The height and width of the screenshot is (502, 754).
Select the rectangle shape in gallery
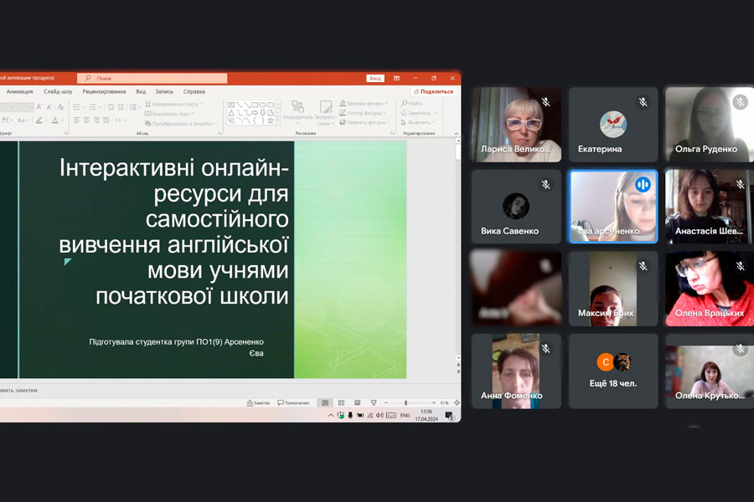click(255, 105)
